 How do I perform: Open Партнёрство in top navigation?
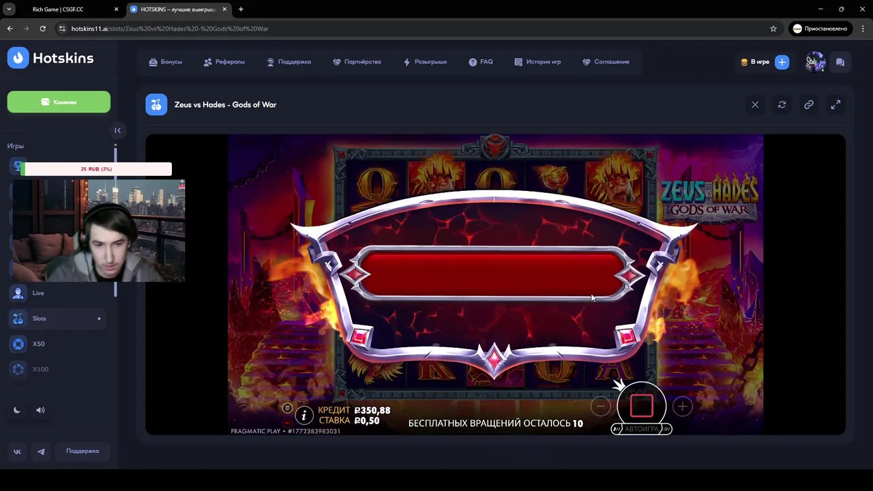pos(357,61)
